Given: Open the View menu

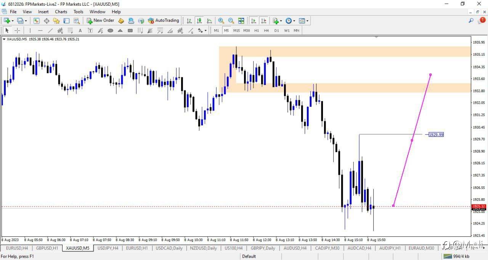Looking at the screenshot, I should 27,12.
